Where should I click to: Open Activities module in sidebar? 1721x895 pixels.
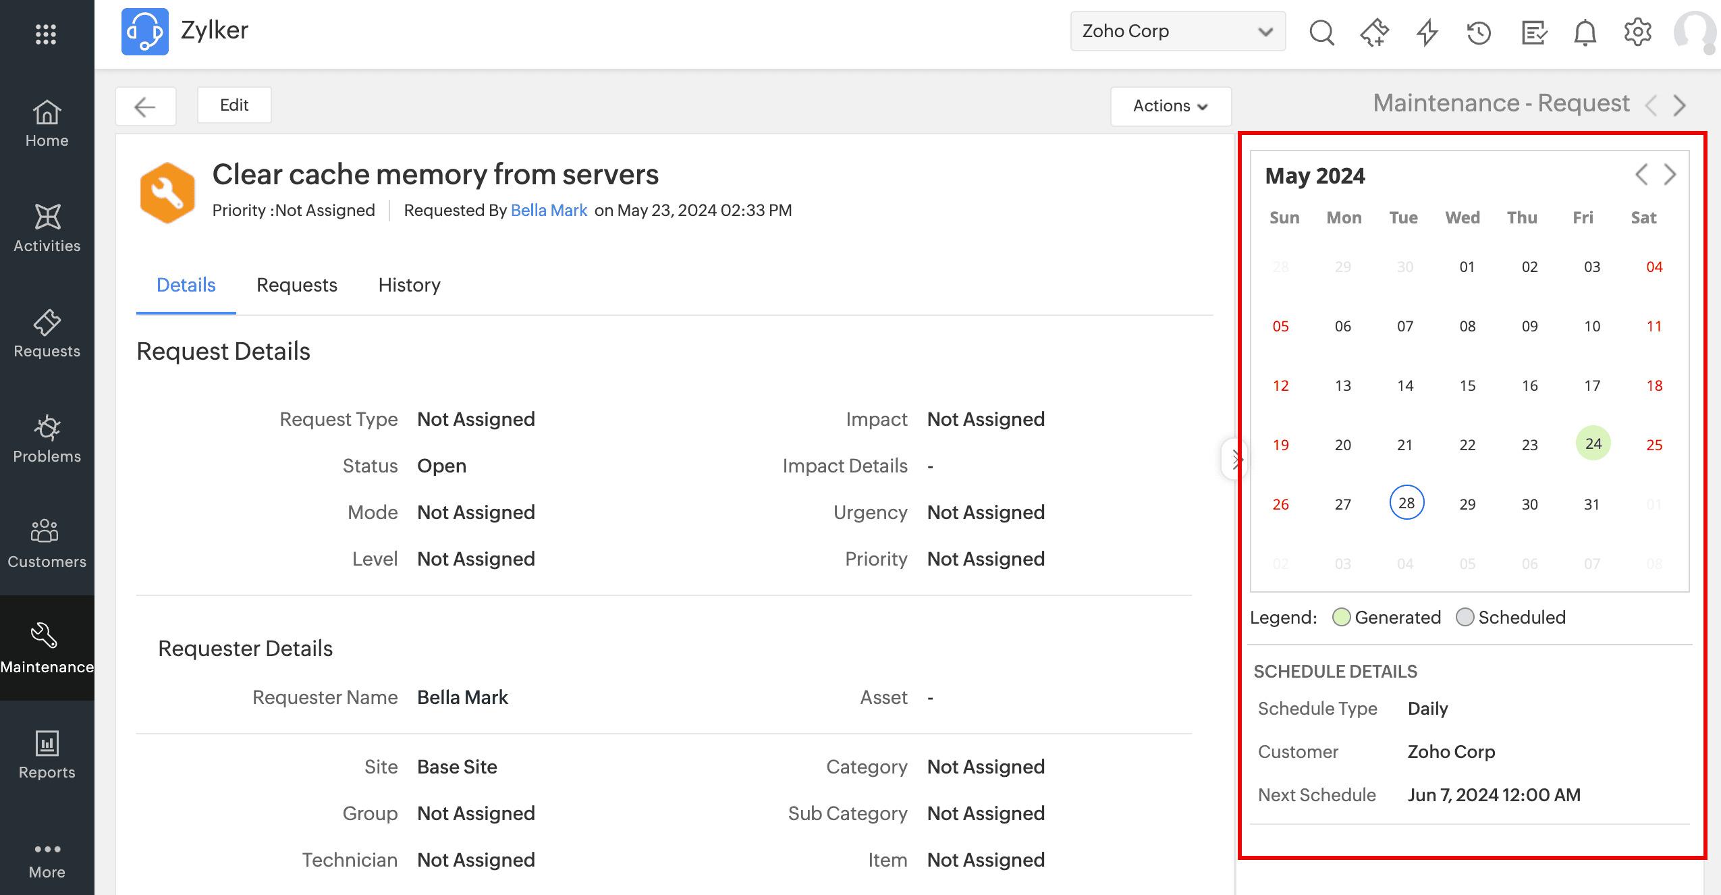tap(47, 228)
